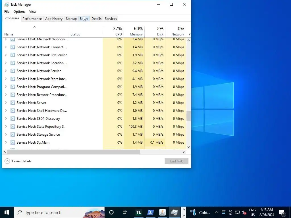Switch to the Details tab

97,19
